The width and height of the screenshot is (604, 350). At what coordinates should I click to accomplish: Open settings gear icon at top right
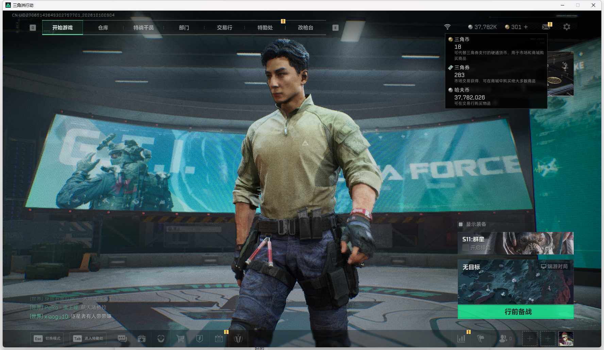(567, 27)
